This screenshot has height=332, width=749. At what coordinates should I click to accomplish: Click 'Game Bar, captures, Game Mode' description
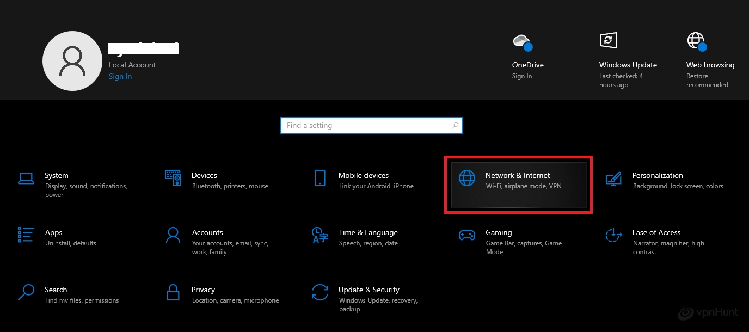coord(524,248)
